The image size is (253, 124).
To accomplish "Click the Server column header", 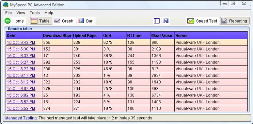I will tap(211, 36).
